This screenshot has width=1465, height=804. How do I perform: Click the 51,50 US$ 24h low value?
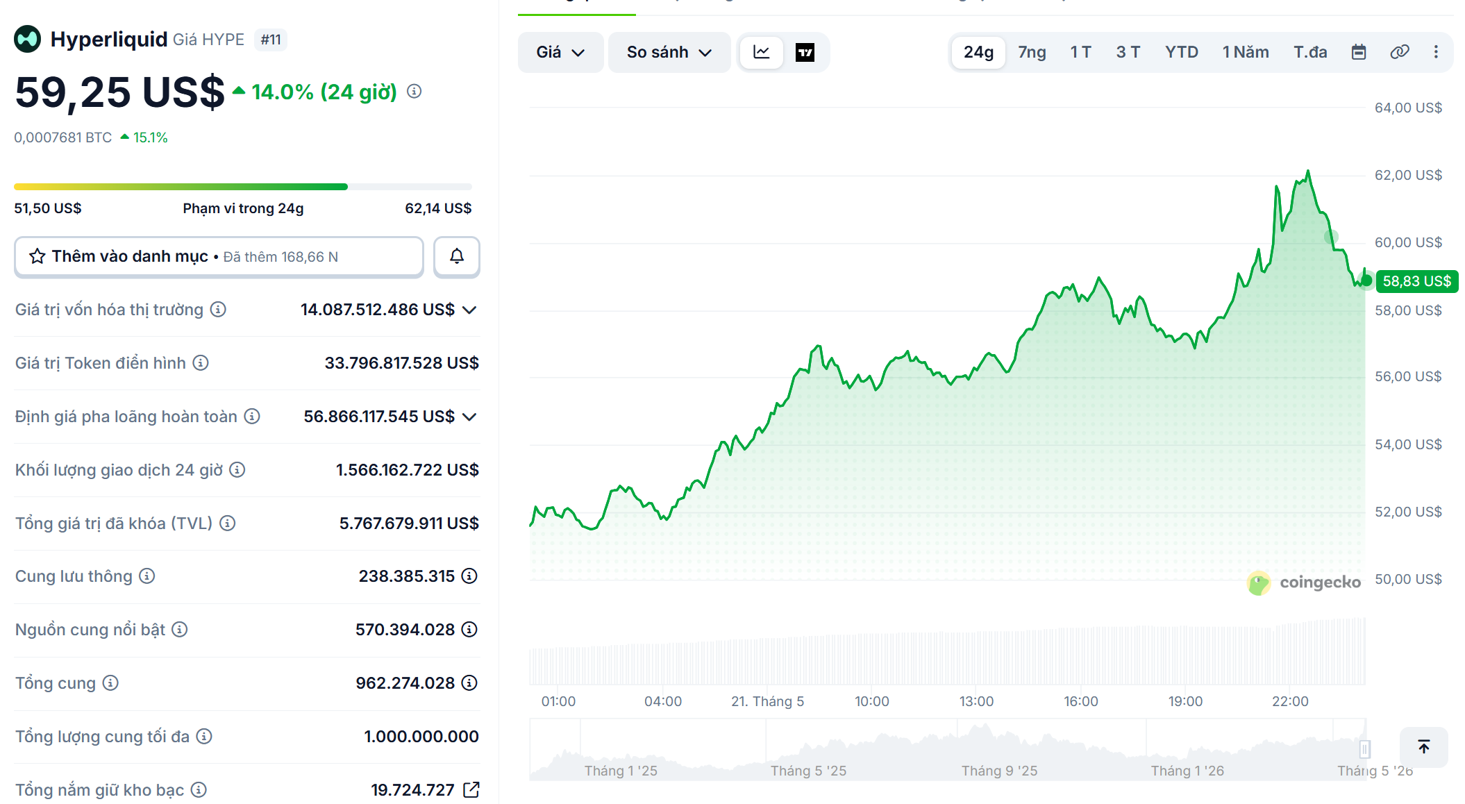tap(48, 208)
